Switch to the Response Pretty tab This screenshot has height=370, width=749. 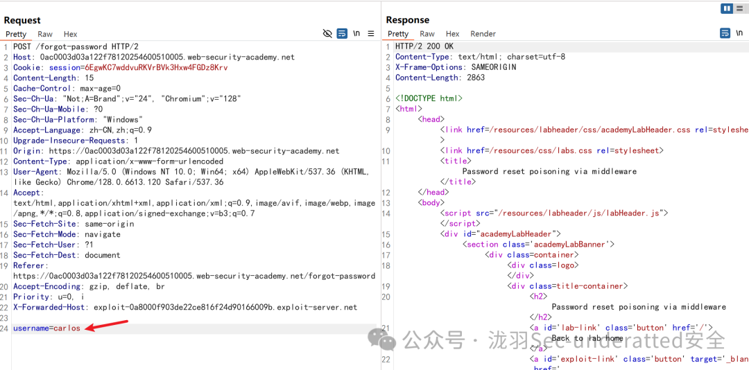[x=398, y=34]
